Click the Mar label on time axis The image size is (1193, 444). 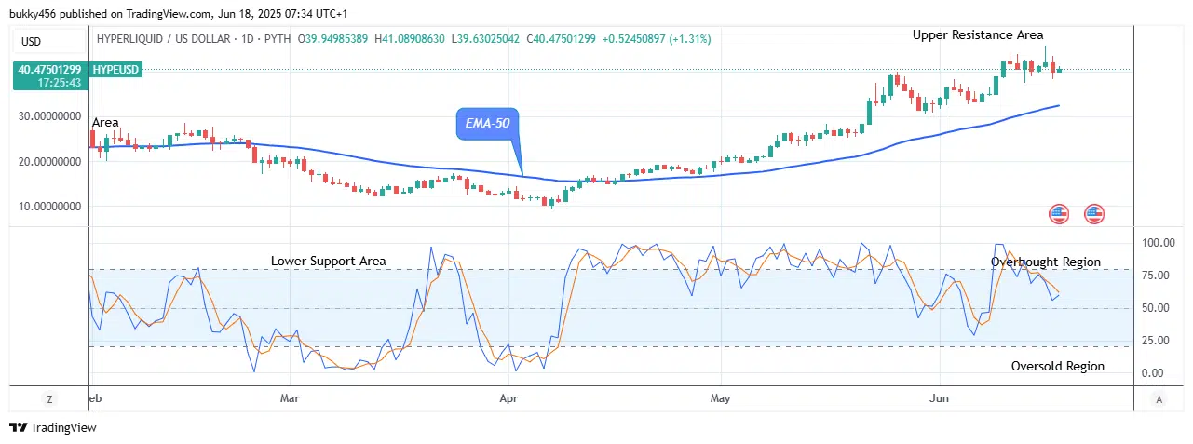coord(290,397)
